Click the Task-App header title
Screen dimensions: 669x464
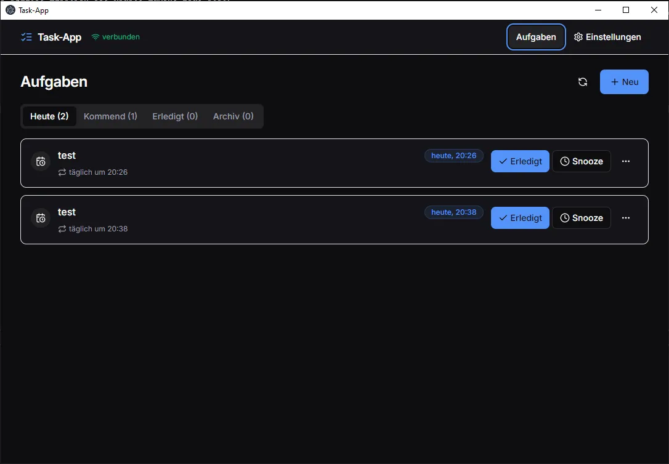point(59,37)
